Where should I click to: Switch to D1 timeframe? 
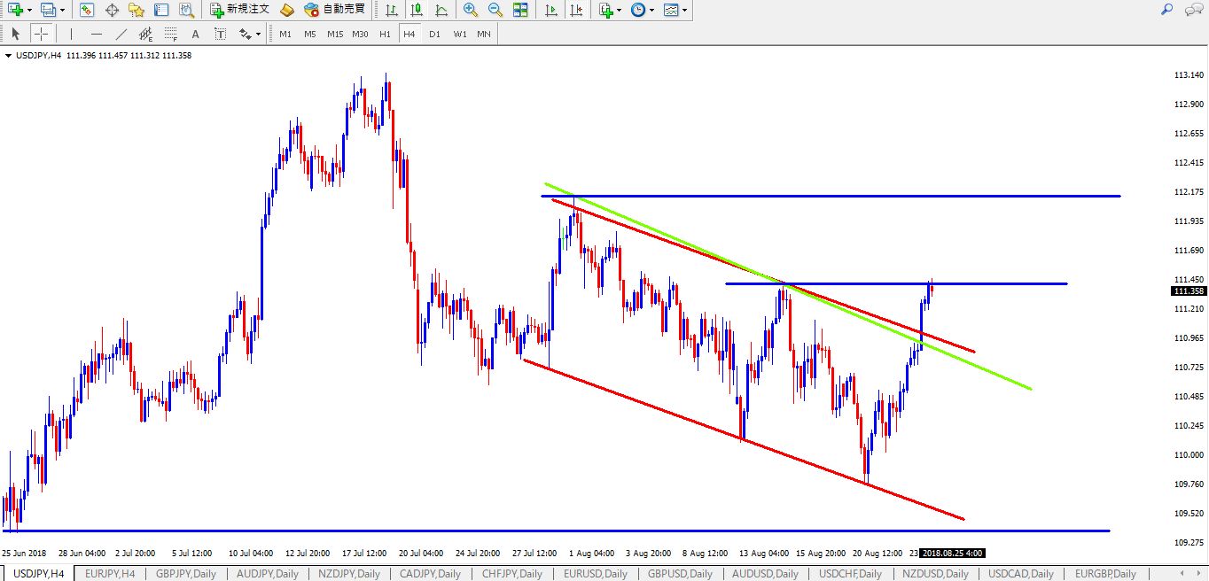pos(434,34)
